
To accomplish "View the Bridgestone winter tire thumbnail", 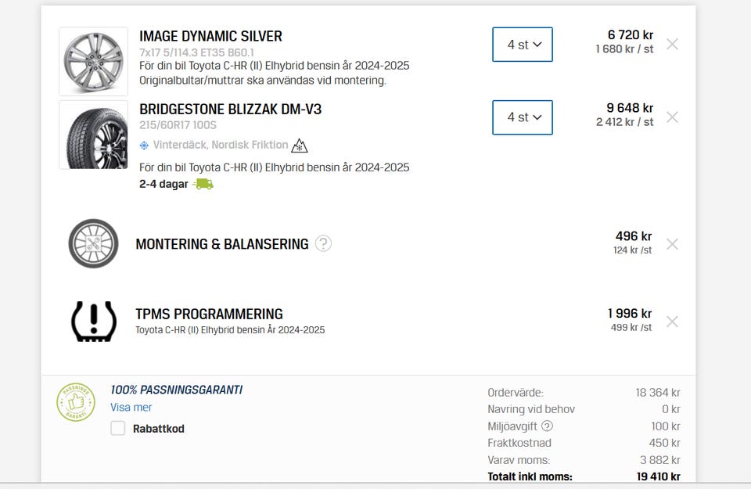I will pyautogui.click(x=93, y=135).
